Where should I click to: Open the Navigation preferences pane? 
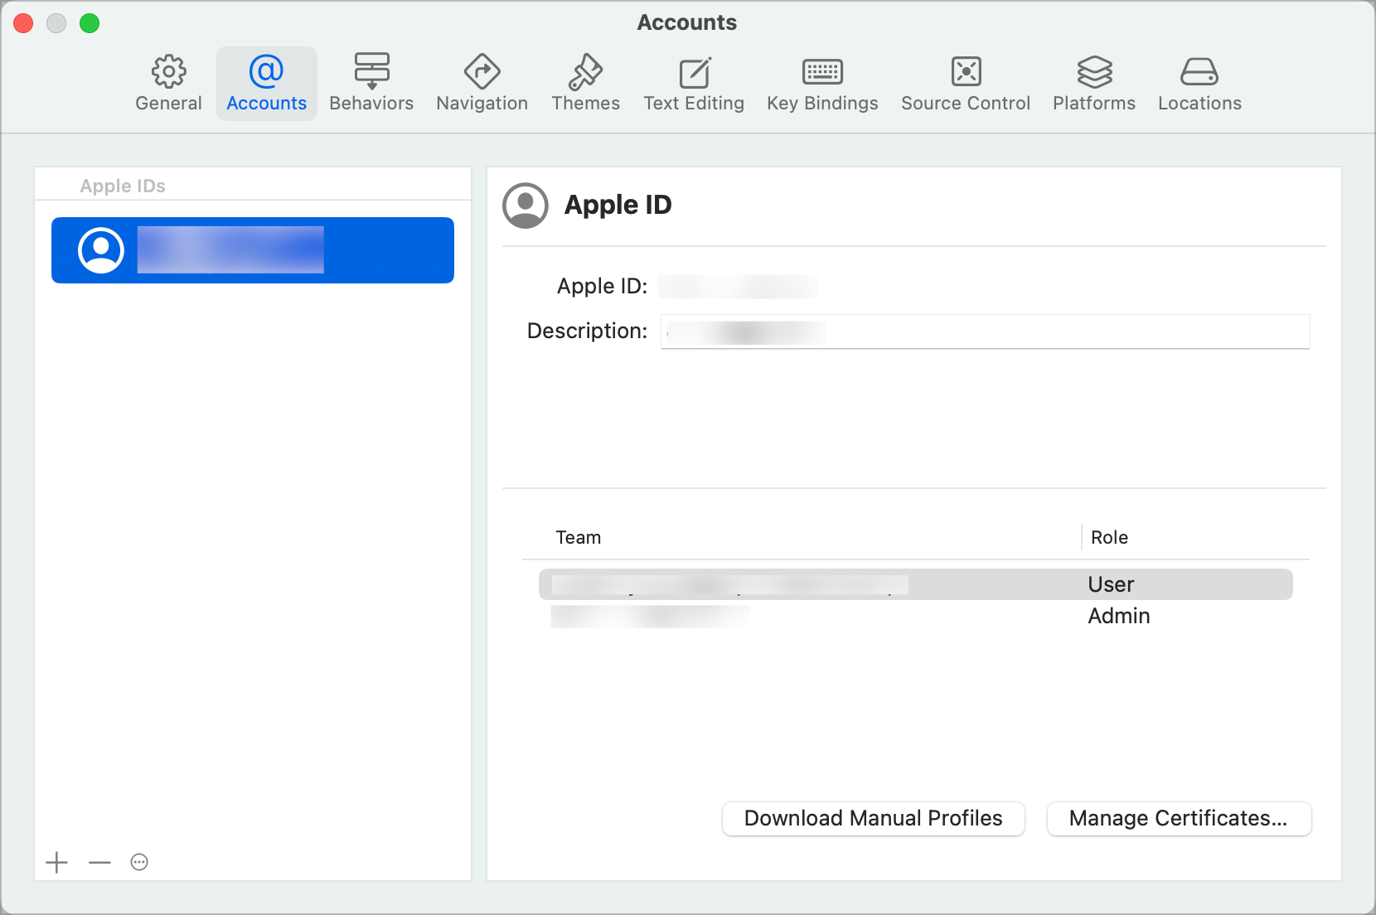tap(482, 84)
